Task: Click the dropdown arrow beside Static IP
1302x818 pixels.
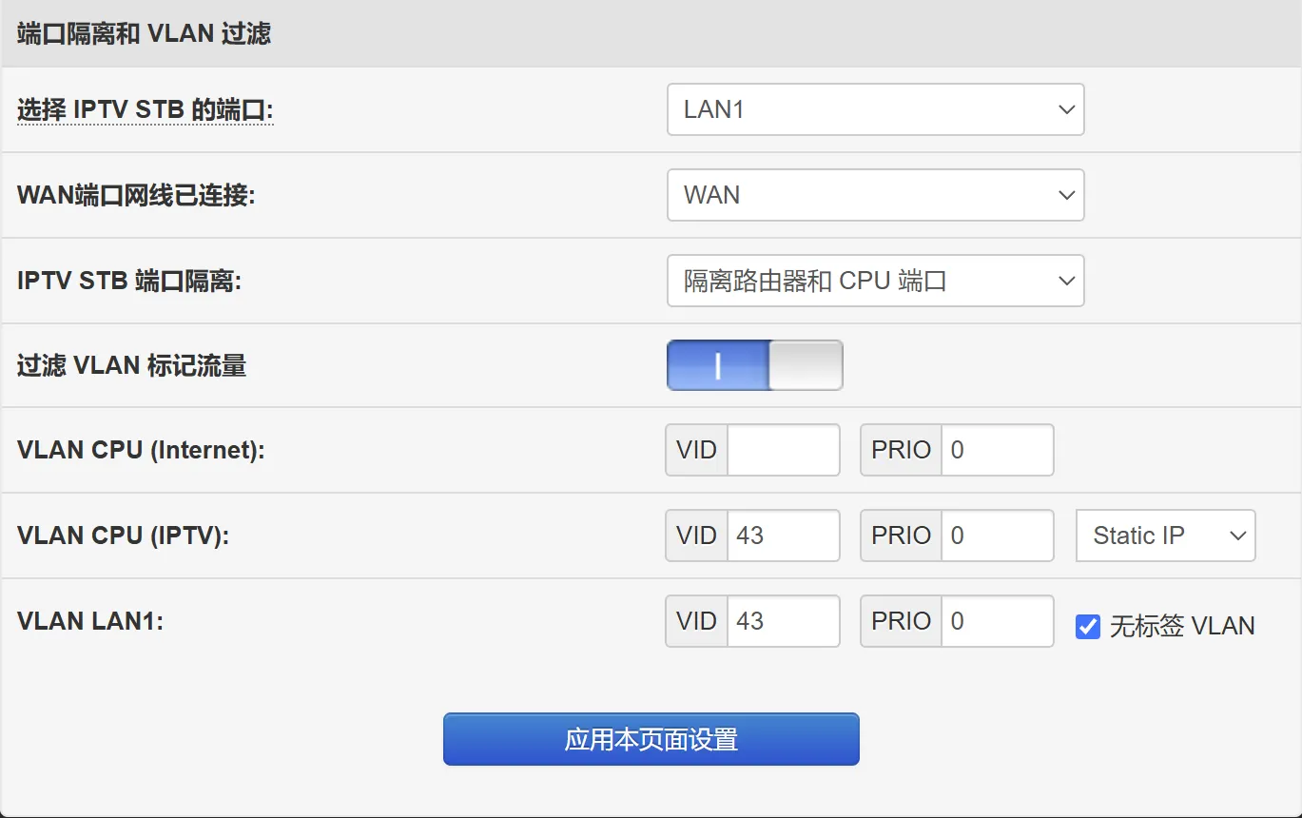Action: click(x=1238, y=536)
